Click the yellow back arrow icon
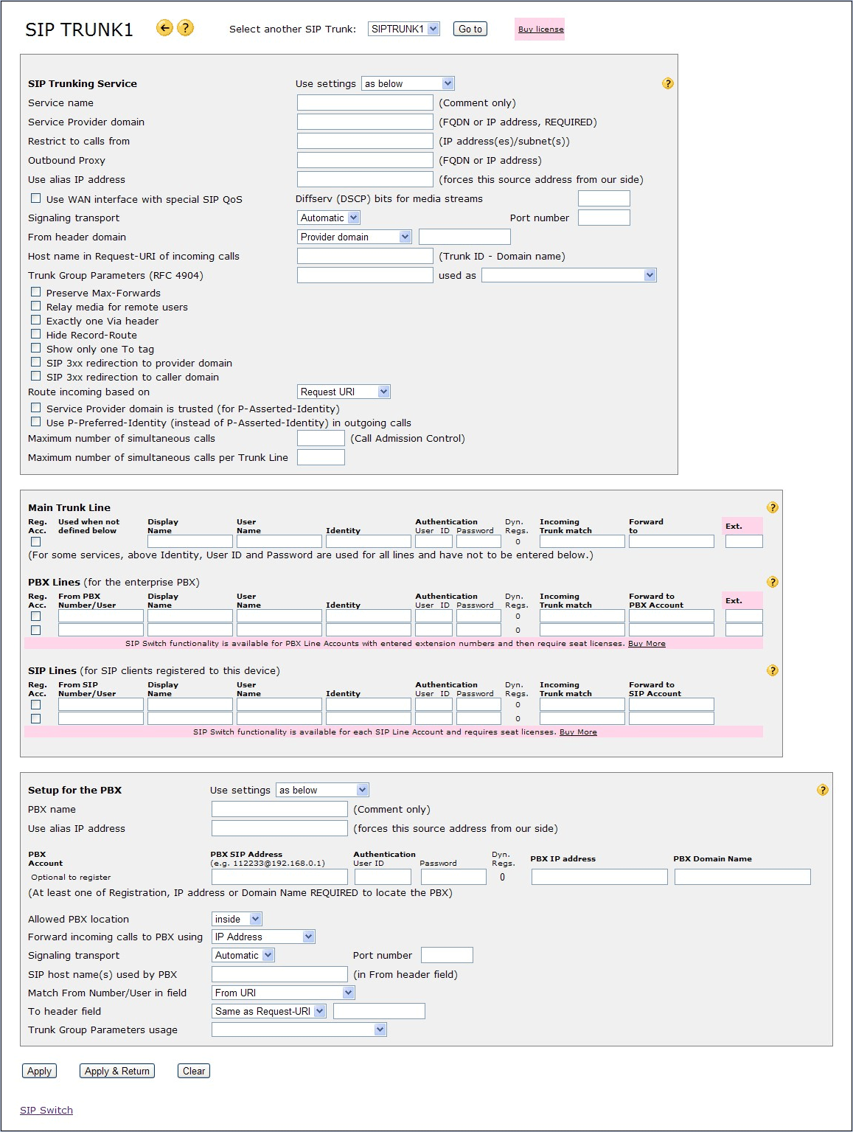 coord(164,28)
